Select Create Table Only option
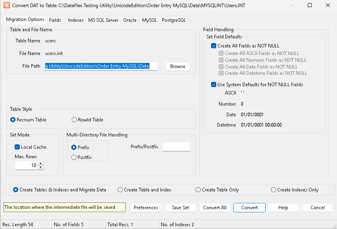 point(198,190)
